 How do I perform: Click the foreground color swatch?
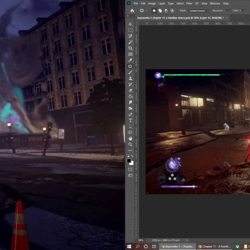click(129, 160)
